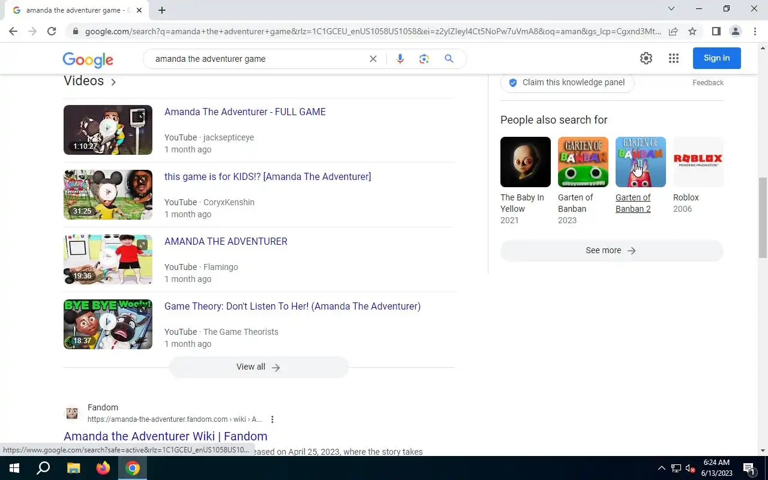Show hidden system tray icons
768x480 pixels.
click(x=662, y=468)
